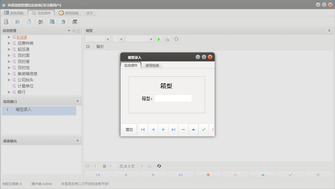Click the export table icon on the toolbar

tap(63, 21)
